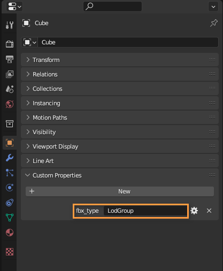Open the Modifiers wrench tab
Screen dimensions: 223x271
(10, 158)
